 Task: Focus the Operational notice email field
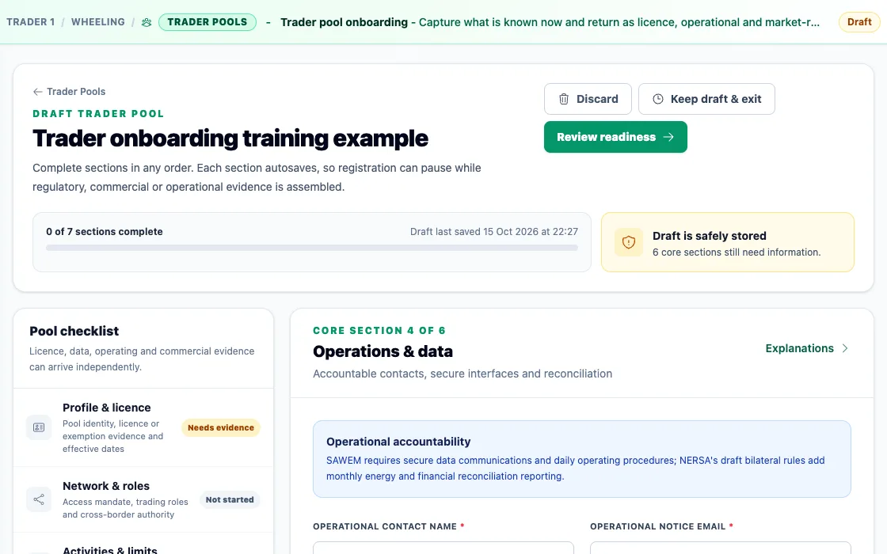720,548
